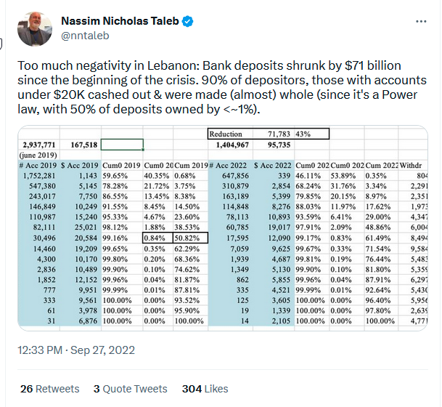Click the Reduction 71,783 43% box
The image size is (442, 407).
[268, 134]
